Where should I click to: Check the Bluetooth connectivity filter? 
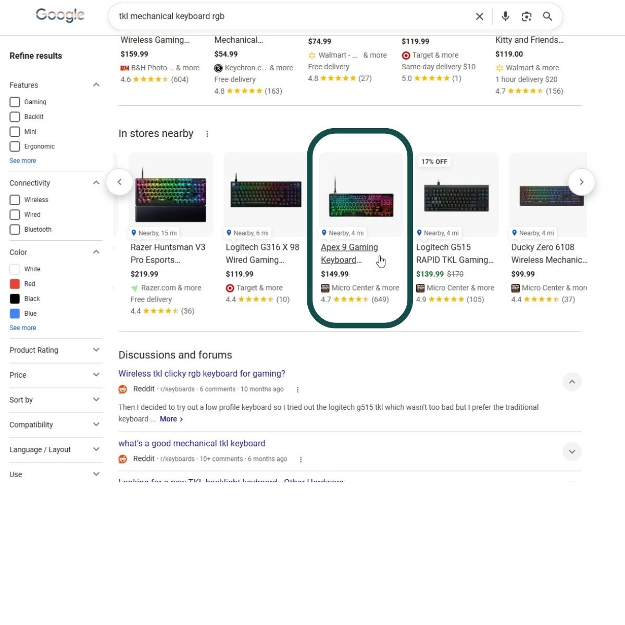tap(15, 229)
